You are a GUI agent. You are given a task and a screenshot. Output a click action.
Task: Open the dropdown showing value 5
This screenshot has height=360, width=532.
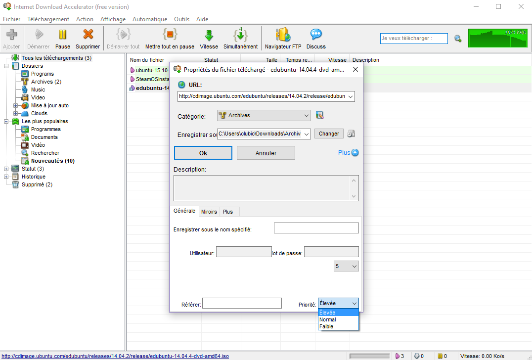(x=346, y=266)
